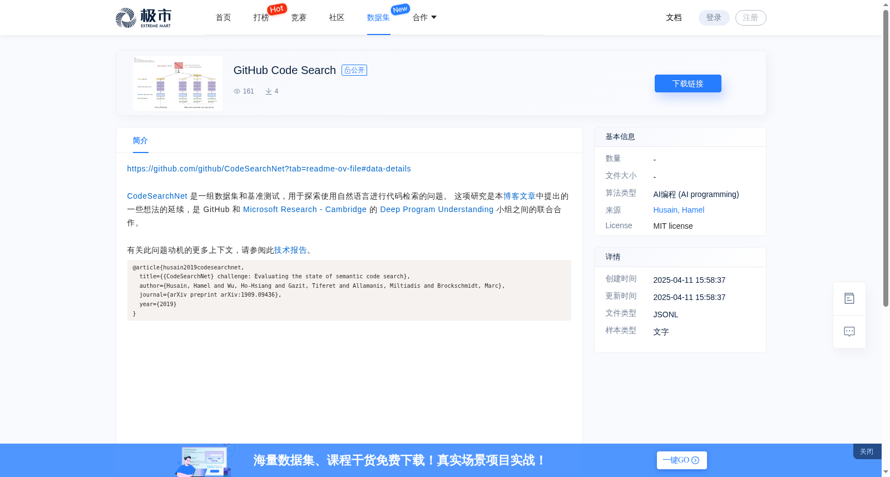890x477 pixels.
Task: Open the 竞赛 competitions menu item
Action: click(299, 18)
